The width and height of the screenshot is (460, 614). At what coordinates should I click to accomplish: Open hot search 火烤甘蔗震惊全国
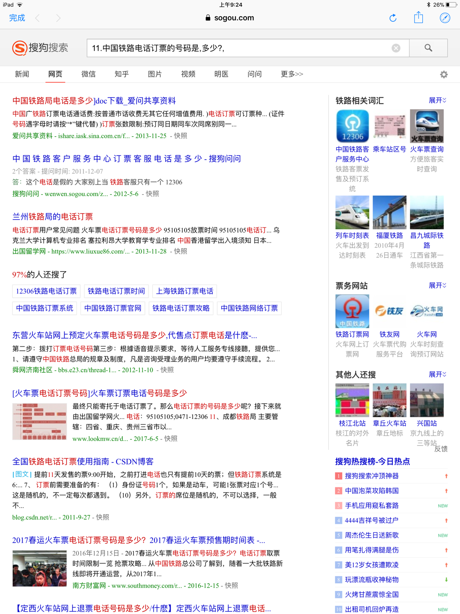point(372,595)
